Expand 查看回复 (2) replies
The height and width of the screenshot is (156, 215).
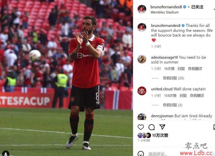(173, 105)
